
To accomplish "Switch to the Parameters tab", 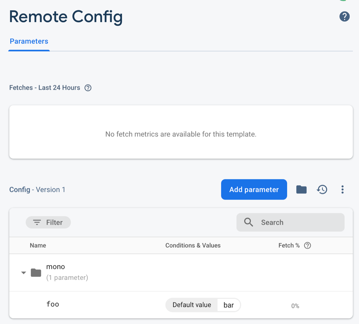I will point(29,41).
